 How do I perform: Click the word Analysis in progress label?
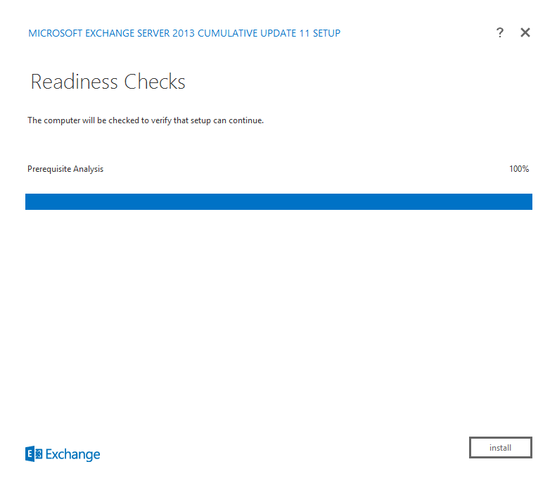[x=87, y=169]
